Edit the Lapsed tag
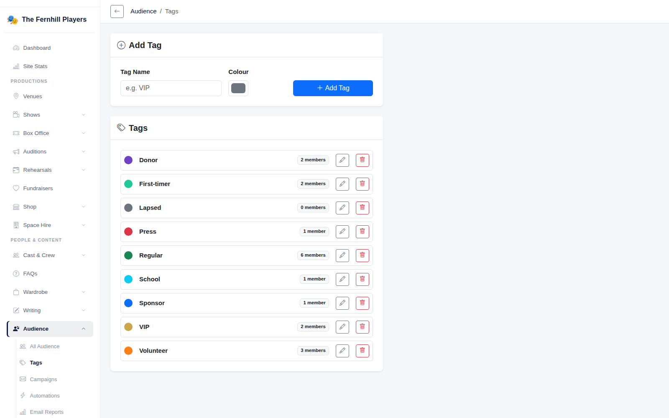Screen dimensions: 669x418 (x=342, y=208)
